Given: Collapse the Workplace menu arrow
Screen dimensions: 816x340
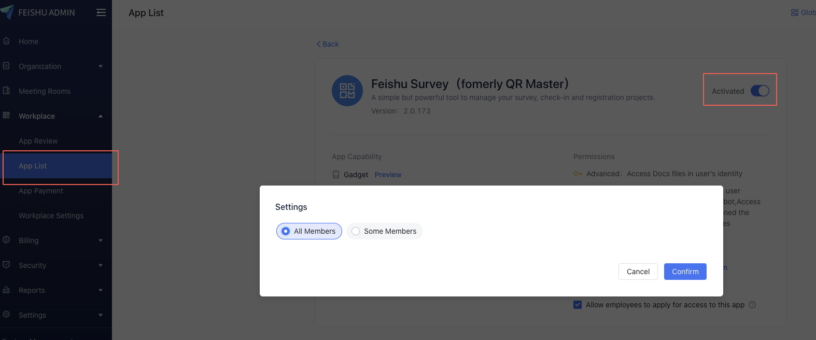Looking at the screenshot, I should tap(101, 116).
